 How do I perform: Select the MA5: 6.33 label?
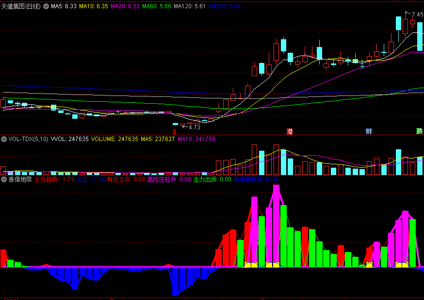[x=64, y=6]
